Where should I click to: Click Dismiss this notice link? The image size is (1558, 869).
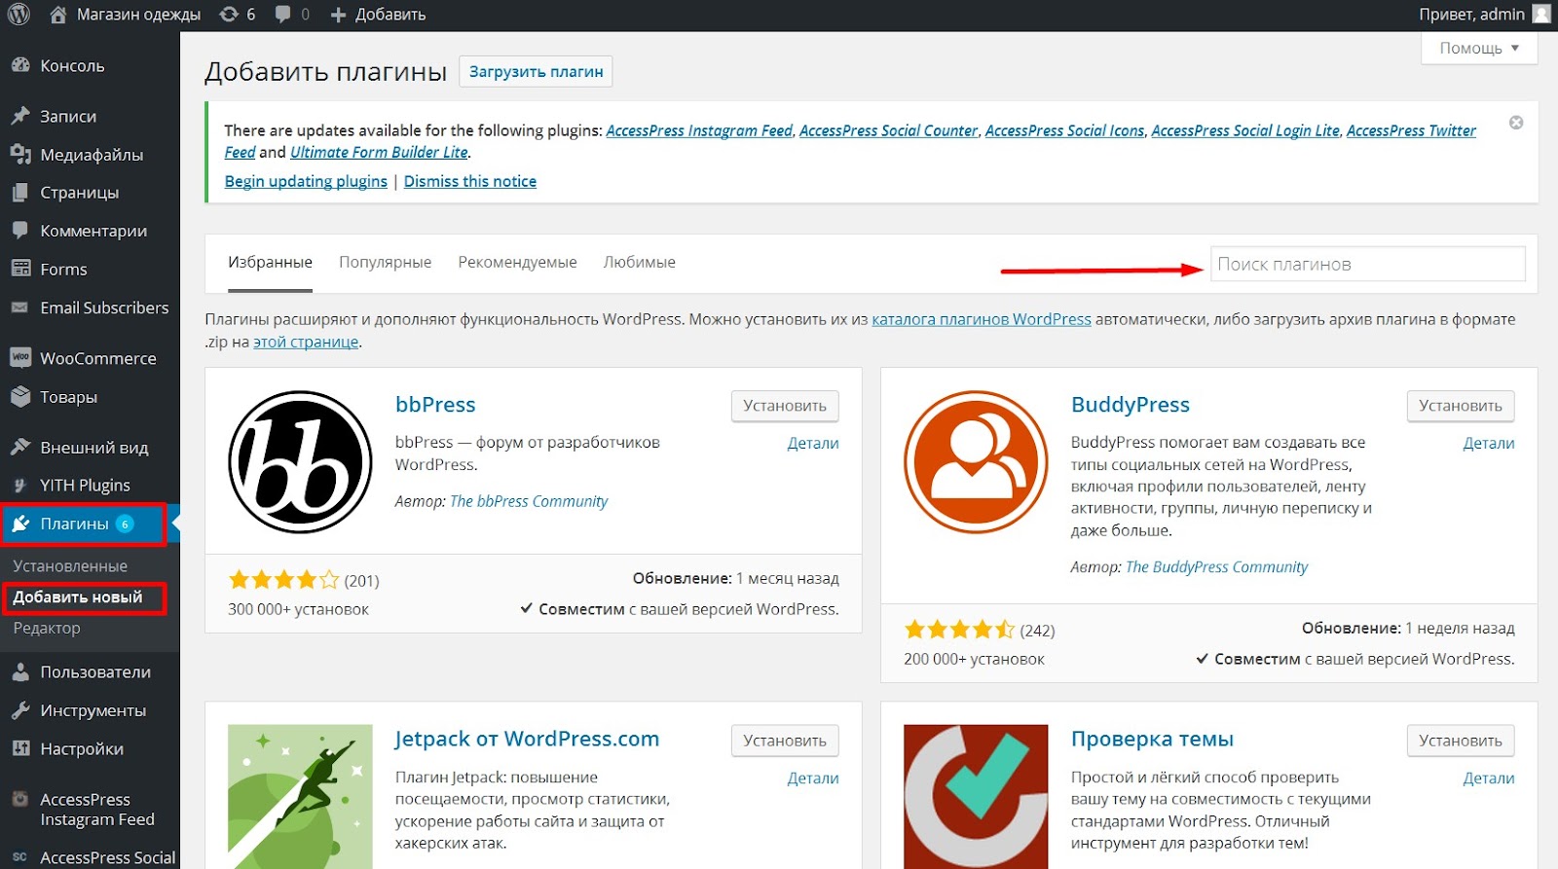coord(470,181)
